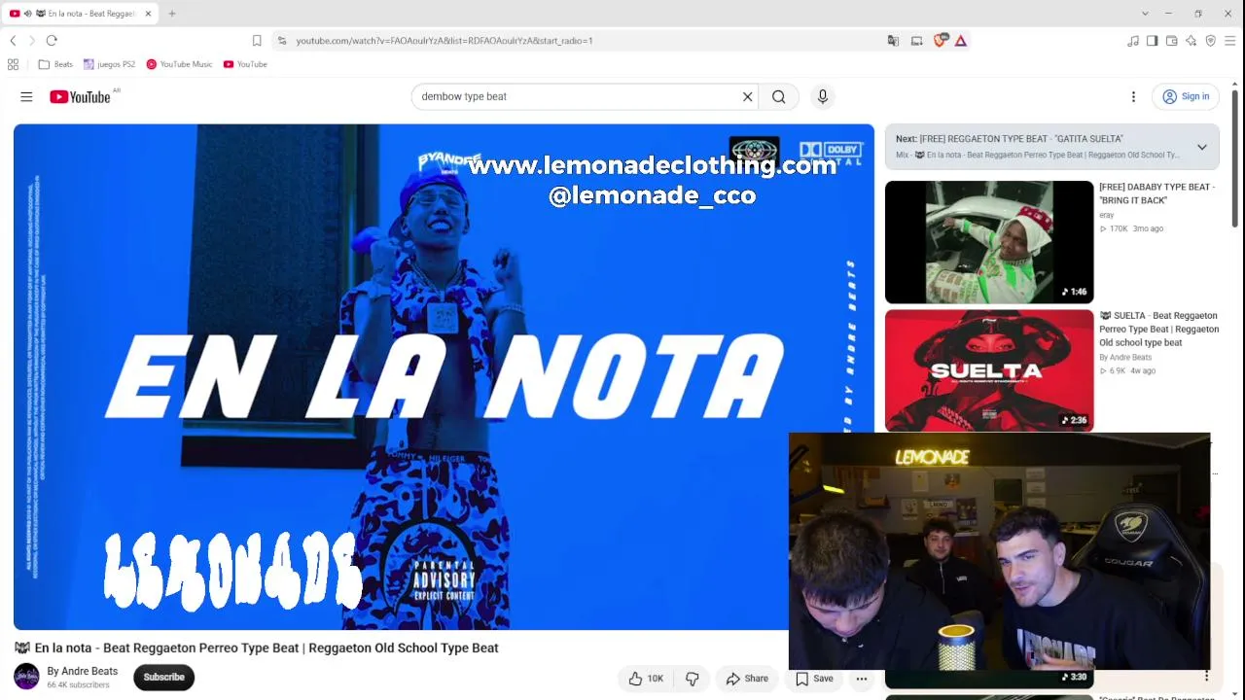Screen dimensions: 1245x700
Task: Start voice search with microphone
Action: pyautogui.click(x=823, y=96)
